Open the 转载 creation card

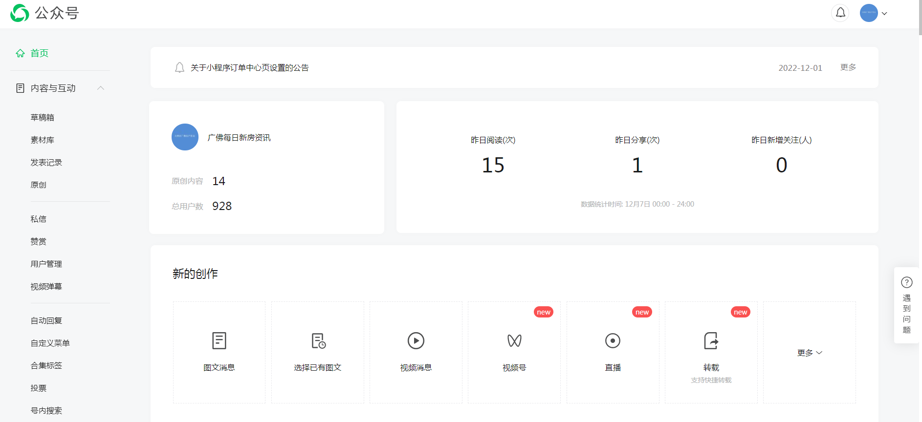point(711,352)
